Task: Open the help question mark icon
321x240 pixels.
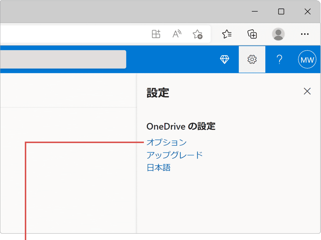Action: 280,59
